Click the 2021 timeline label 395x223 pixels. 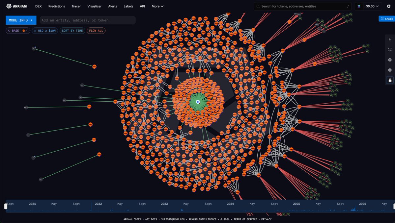coord(32,204)
